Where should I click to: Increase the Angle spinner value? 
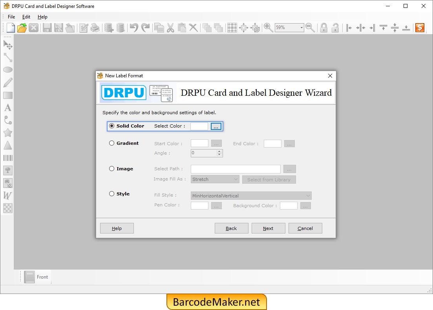point(219,151)
